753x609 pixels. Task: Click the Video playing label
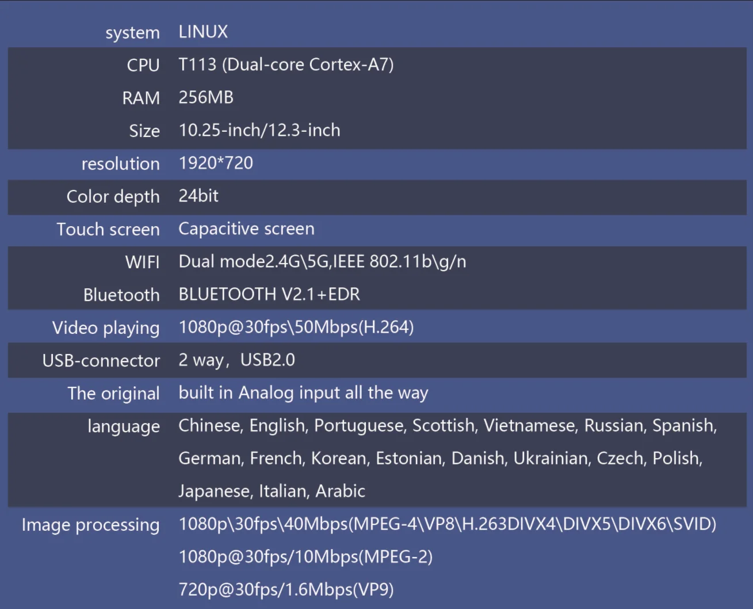pyautogui.click(x=106, y=328)
